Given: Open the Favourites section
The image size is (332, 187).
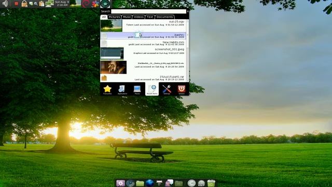Looking at the screenshot, I should click(x=107, y=89).
